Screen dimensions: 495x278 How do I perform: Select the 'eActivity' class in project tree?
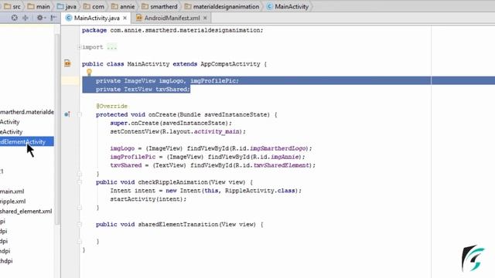(12, 132)
